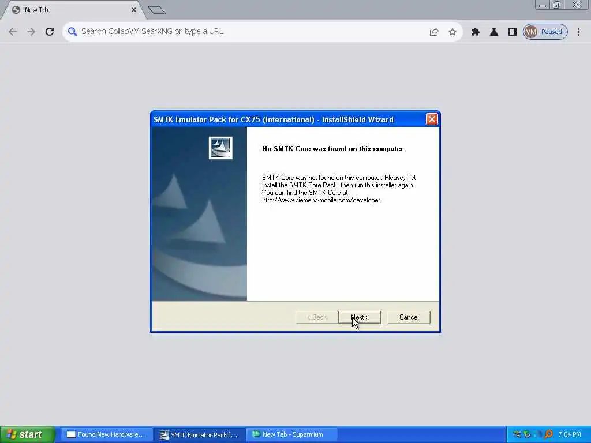591x443 pixels.
Task: Switch to SMTK Emulator Pack taskbar item
Action: pos(199,435)
